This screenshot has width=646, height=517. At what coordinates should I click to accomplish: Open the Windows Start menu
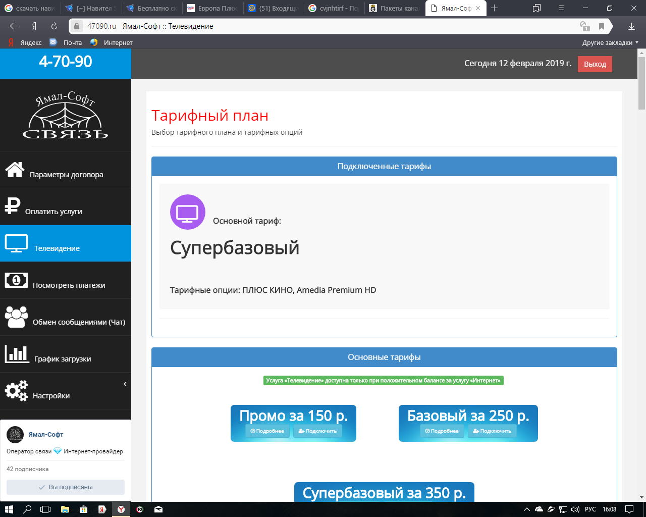click(9, 509)
